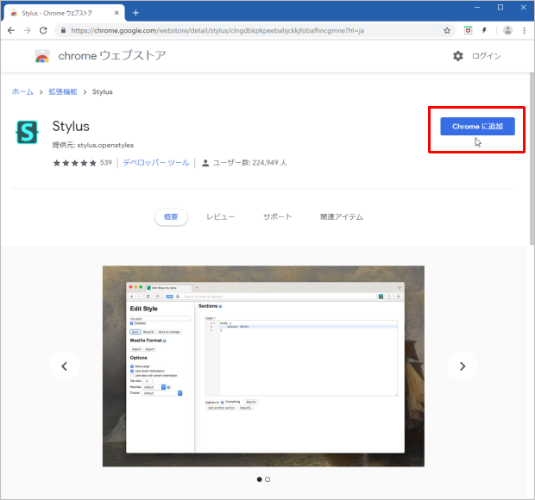Click 提供元: stylus.openstyles text
This screenshot has width=535, height=500.
coord(93,145)
